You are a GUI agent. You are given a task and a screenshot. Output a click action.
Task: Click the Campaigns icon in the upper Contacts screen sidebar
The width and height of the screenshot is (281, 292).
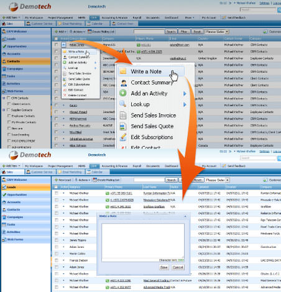[4, 69]
